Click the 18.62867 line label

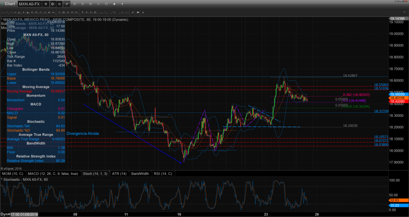click(350, 76)
